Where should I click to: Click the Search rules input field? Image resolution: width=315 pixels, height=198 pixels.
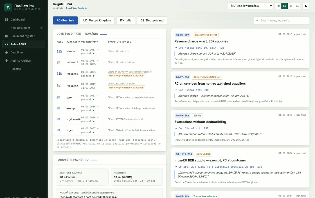(282, 21)
